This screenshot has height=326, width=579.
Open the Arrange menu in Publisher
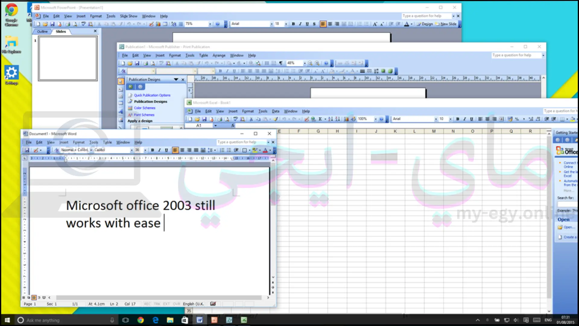(219, 55)
